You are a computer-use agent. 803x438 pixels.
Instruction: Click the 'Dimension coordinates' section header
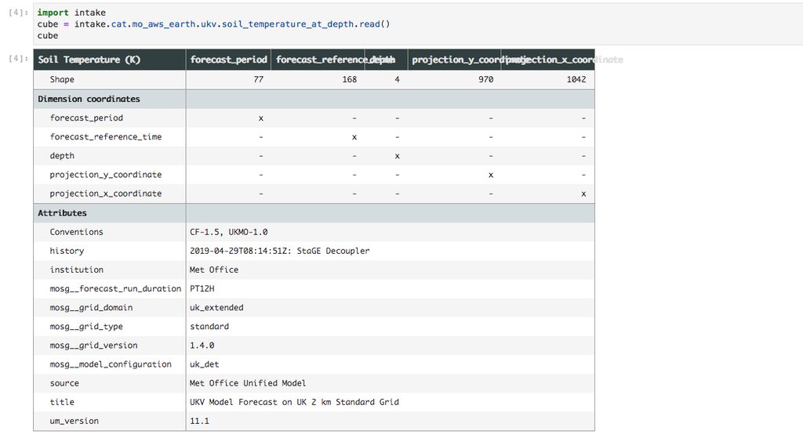point(89,100)
